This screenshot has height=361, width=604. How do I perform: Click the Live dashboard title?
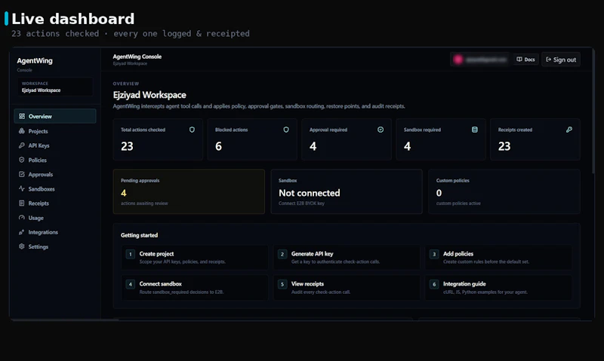[x=72, y=19]
